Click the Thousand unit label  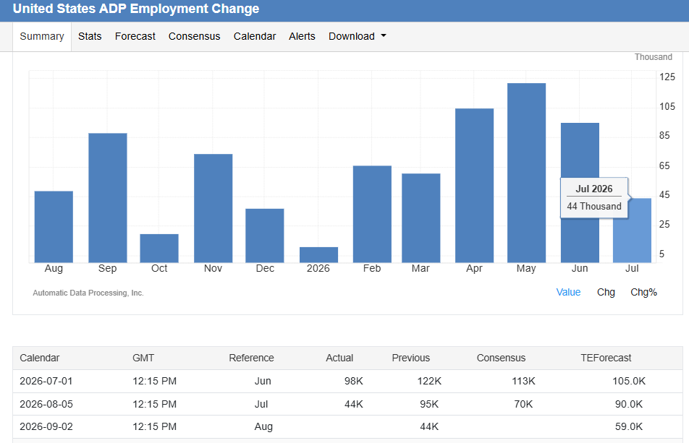pyautogui.click(x=653, y=57)
